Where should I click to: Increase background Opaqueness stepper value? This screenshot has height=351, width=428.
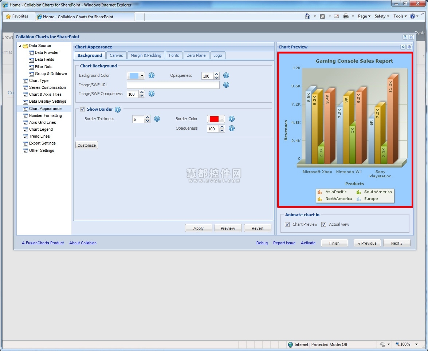coord(216,74)
